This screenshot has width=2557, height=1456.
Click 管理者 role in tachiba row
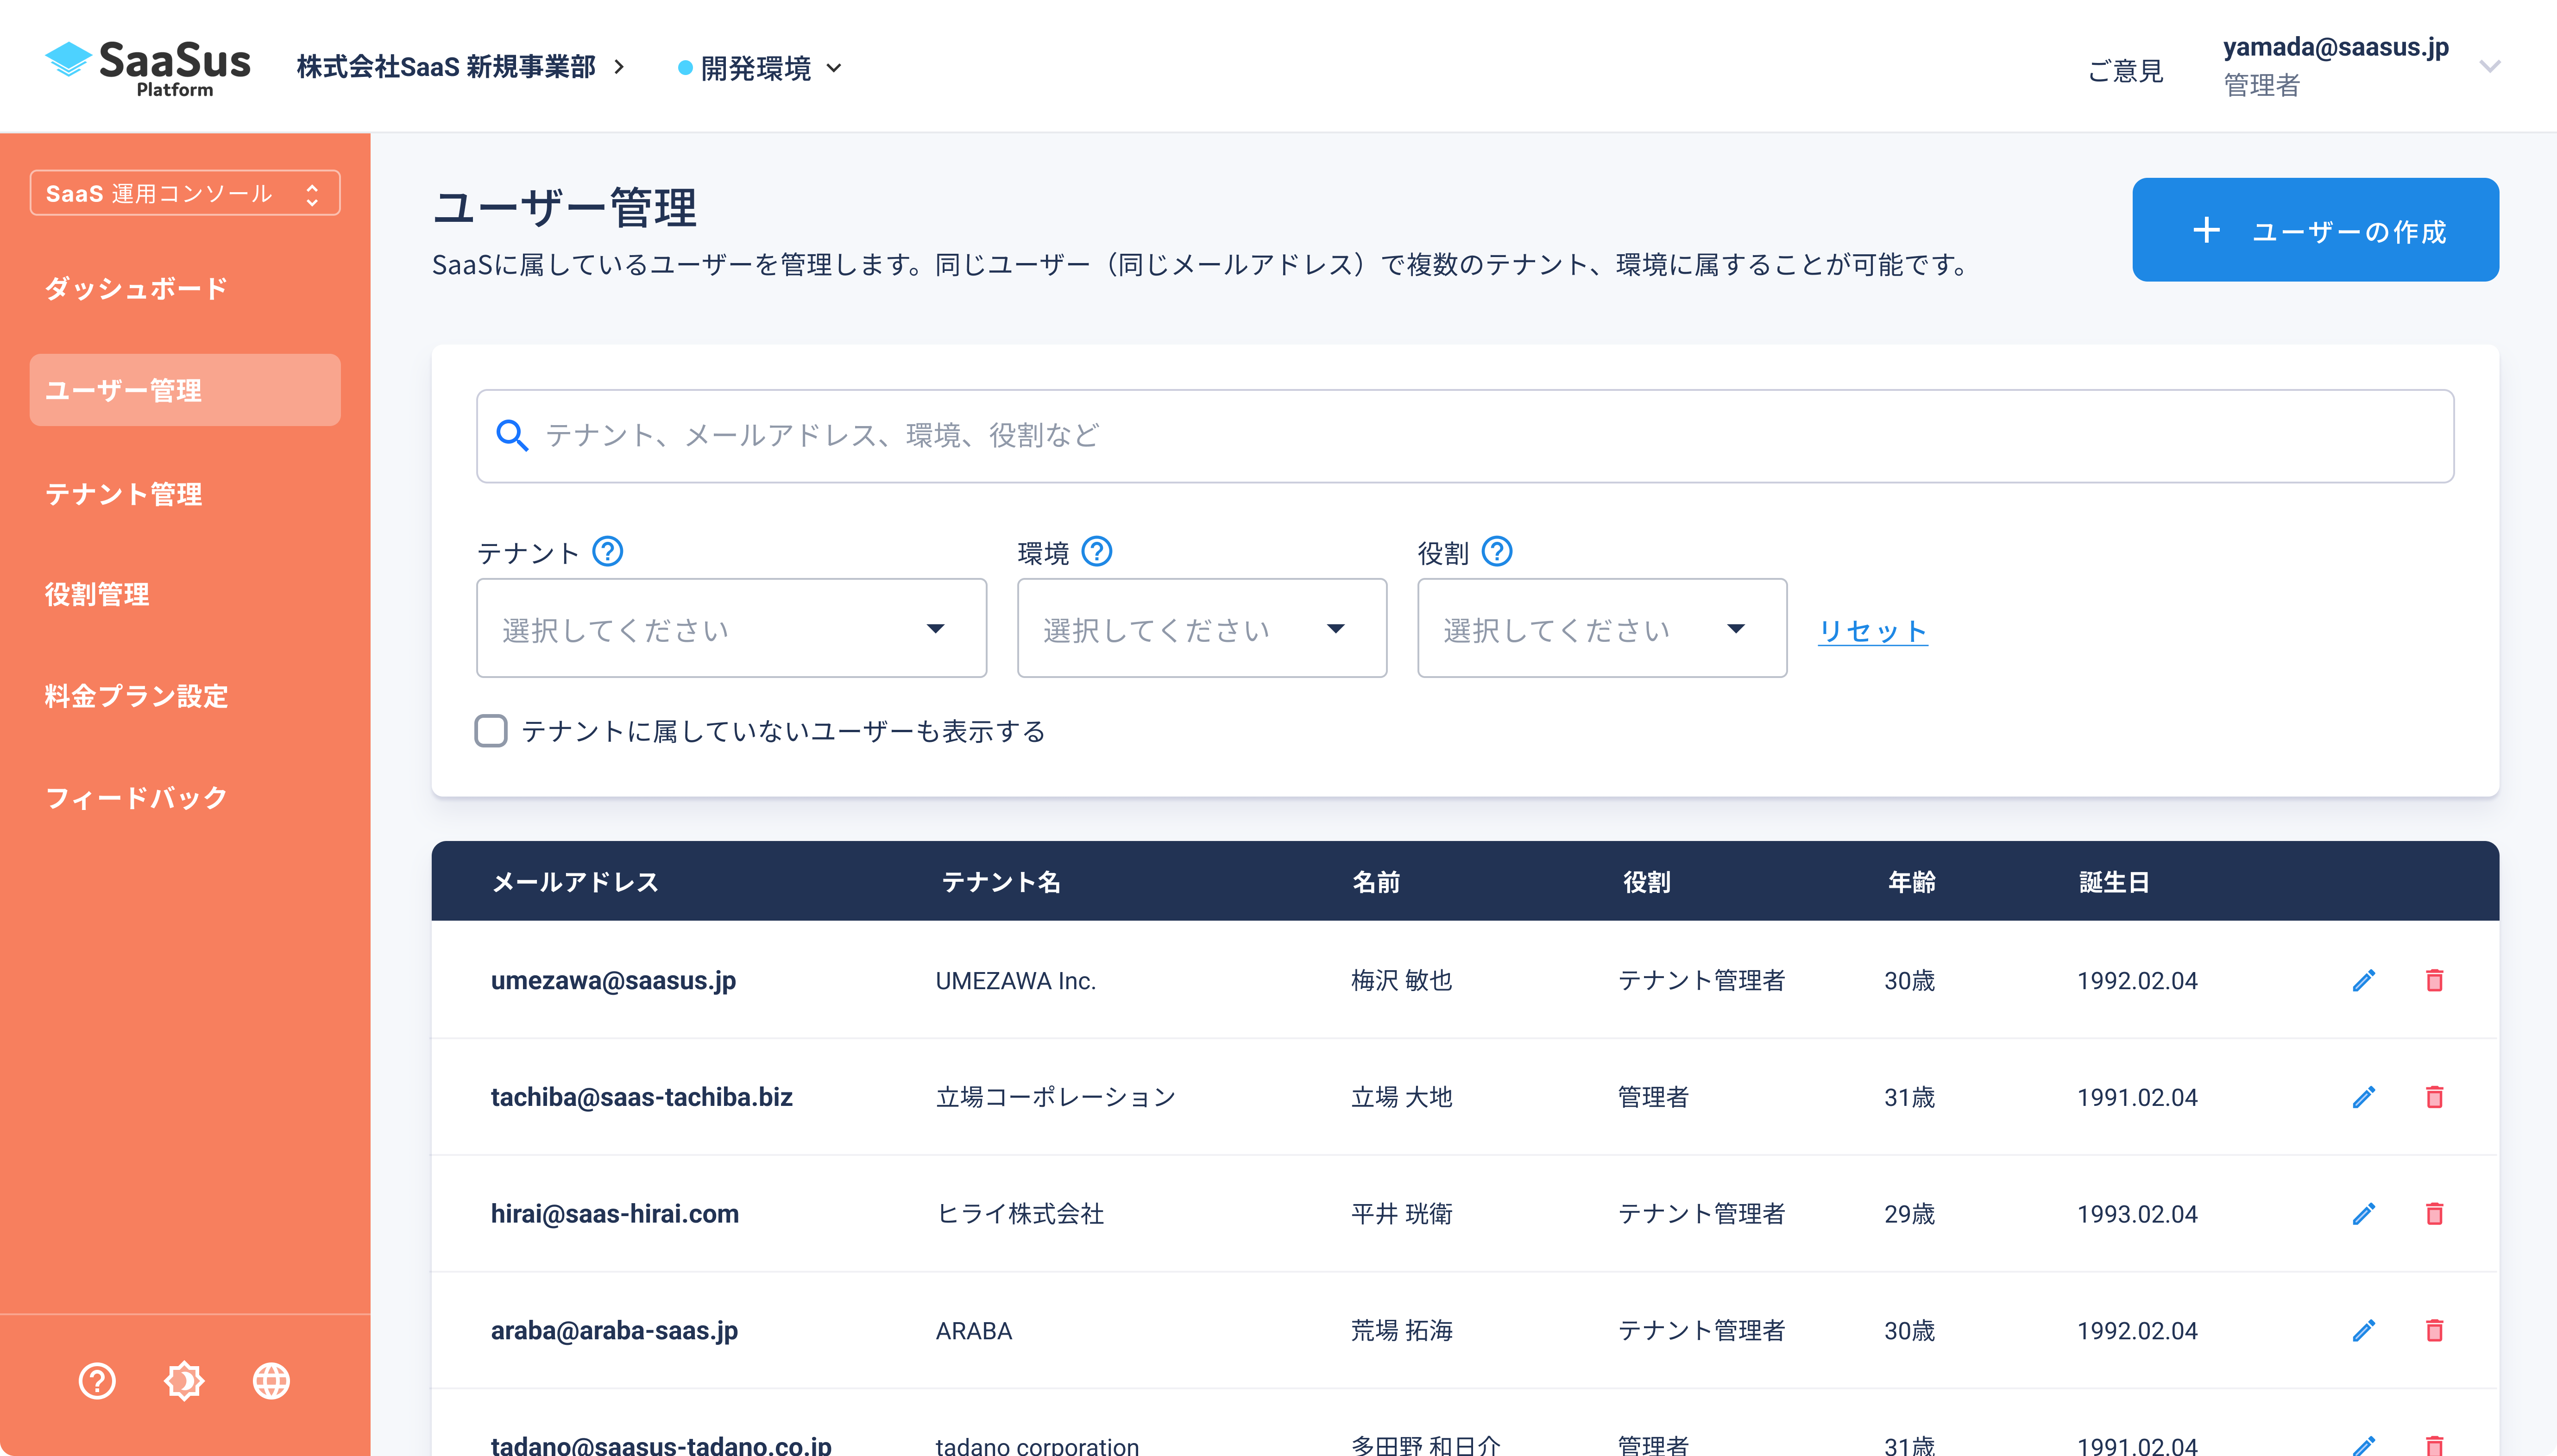point(1654,1097)
